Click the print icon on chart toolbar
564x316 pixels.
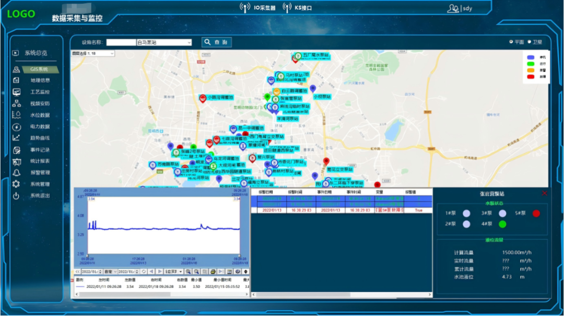coord(213,272)
